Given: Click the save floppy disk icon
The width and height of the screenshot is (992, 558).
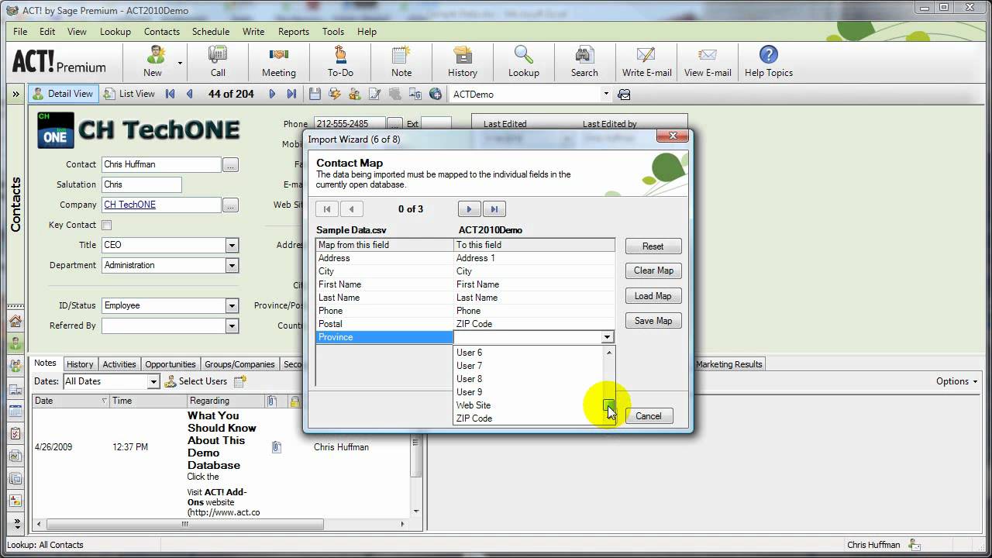Looking at the screenshot, I should [315, 94].
